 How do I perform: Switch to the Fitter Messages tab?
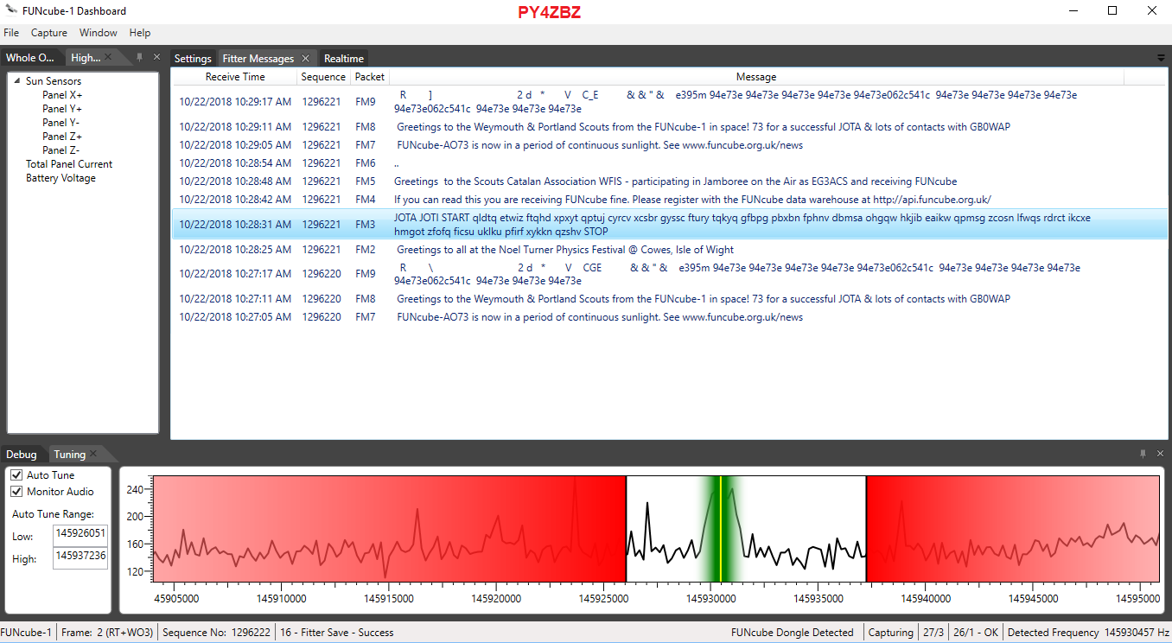click(x=258, y=59)
